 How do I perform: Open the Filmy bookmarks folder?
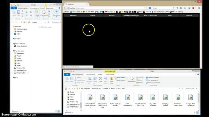point(140,12)
